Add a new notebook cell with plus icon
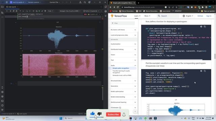The width and height of the screenshot is (216, 121). (7, 11)
